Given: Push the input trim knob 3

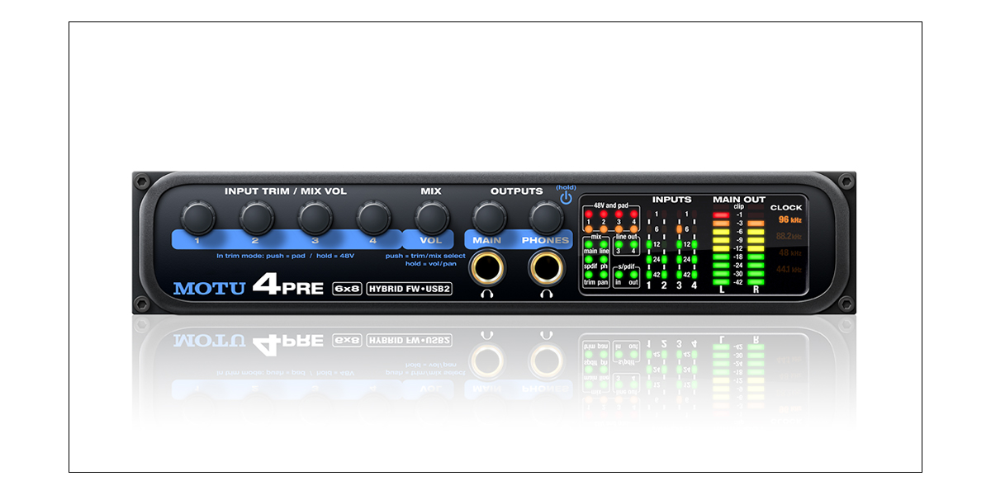Looking at the screenshot, I should (315, 218).
